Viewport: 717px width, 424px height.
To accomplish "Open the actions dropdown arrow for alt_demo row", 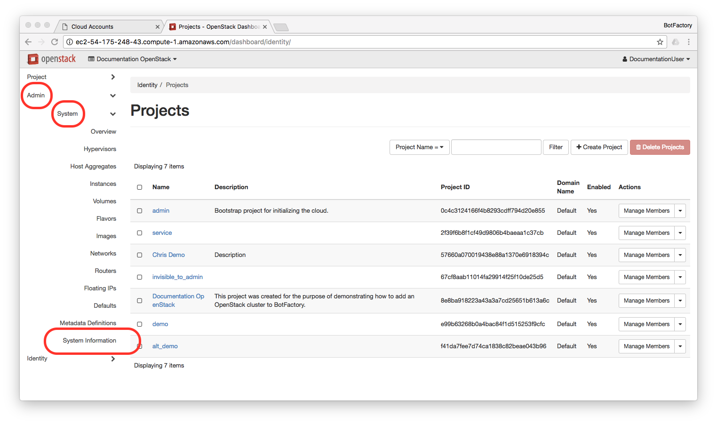I will tap(680, 346).
